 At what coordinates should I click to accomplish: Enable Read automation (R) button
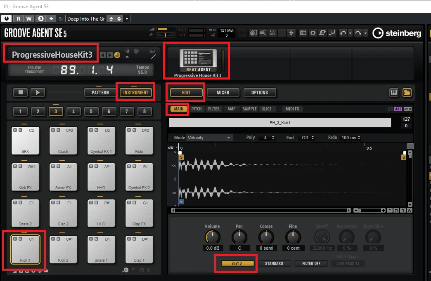[x=19, y=19]
